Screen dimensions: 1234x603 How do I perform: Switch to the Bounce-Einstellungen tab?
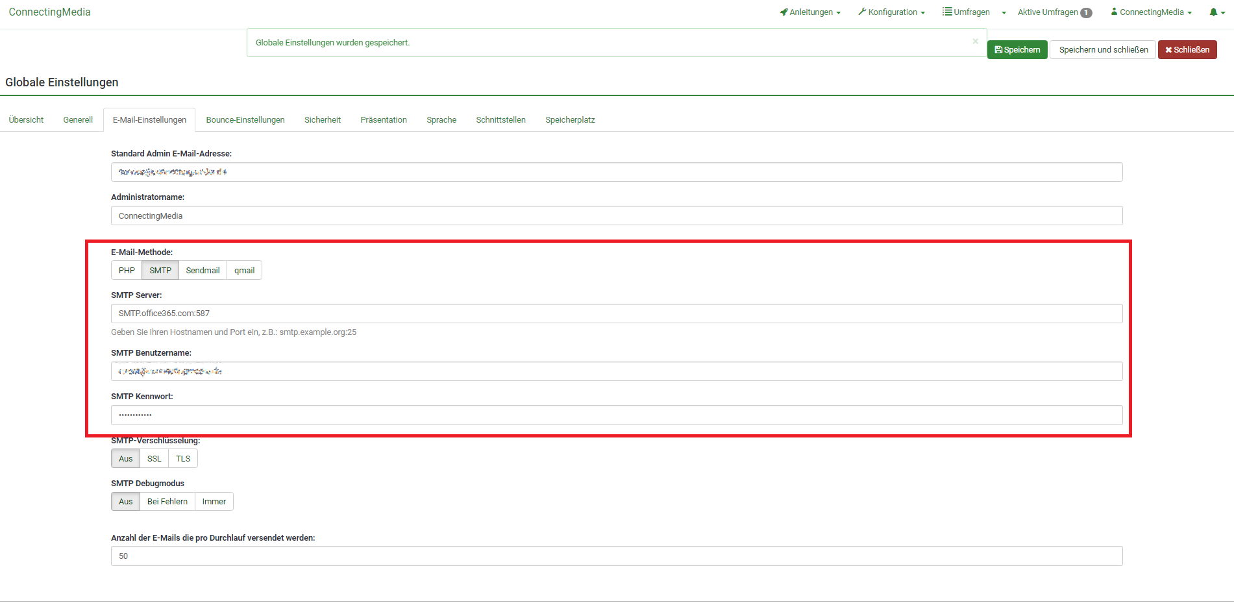[245, 120]
